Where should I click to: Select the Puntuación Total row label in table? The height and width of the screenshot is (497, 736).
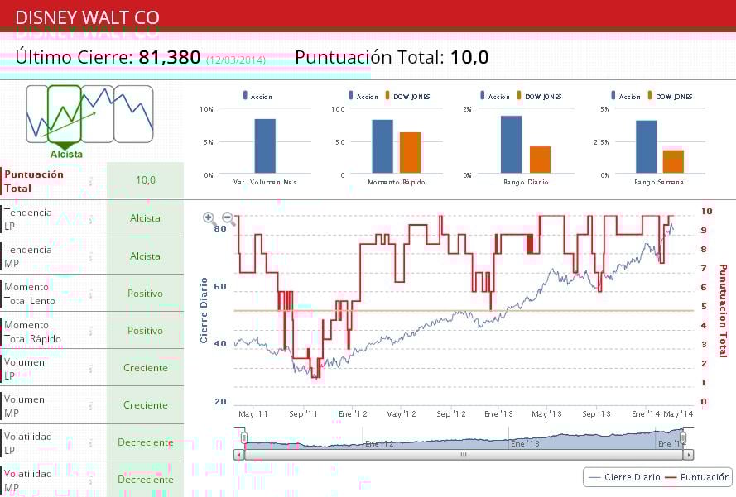34,181
